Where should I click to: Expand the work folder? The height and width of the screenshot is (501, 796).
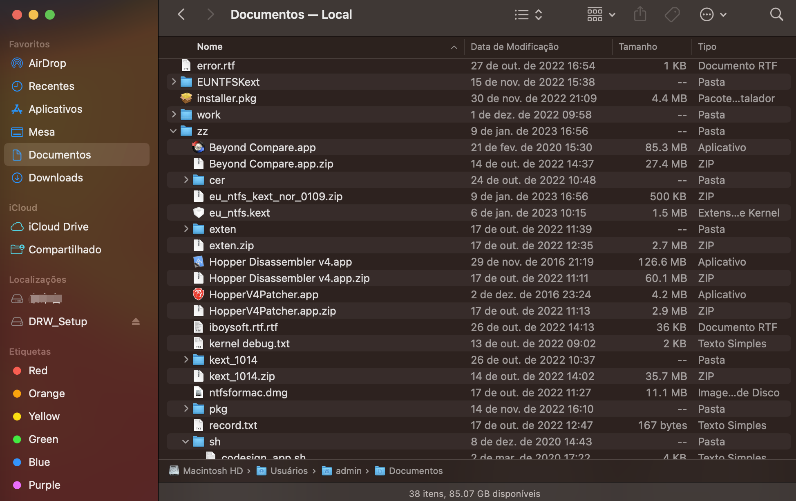(174, 114)
